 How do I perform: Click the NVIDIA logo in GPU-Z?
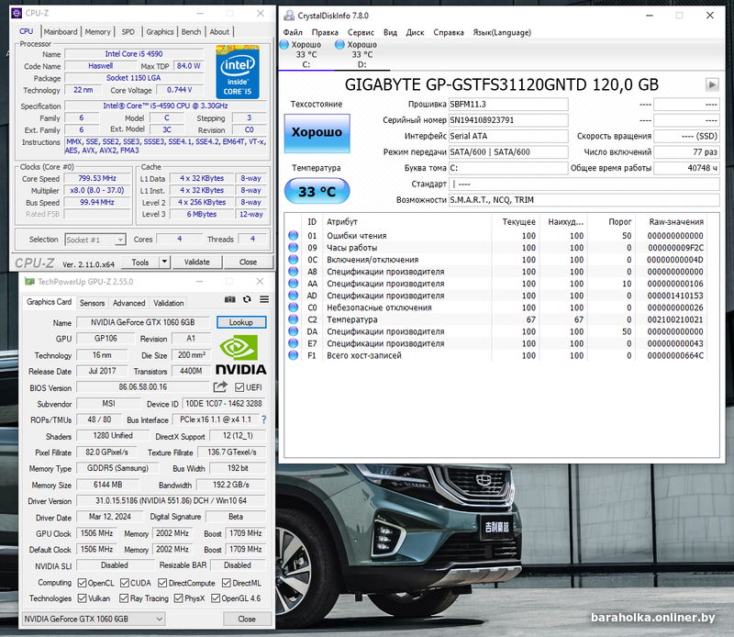(240, 354)
